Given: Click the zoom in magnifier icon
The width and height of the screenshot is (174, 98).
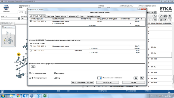Looking at the screenshot, I should [2, 23].
